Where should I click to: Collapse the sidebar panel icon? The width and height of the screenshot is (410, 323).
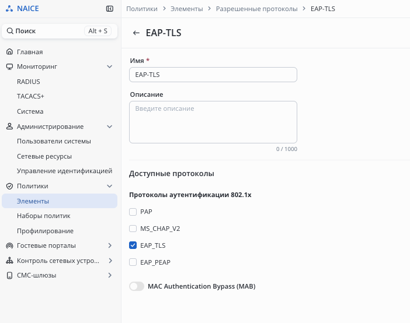(x=109, y=9)
